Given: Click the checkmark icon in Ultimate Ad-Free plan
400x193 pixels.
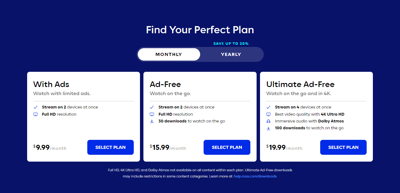Looking at the screenshot, I should 268,107.
